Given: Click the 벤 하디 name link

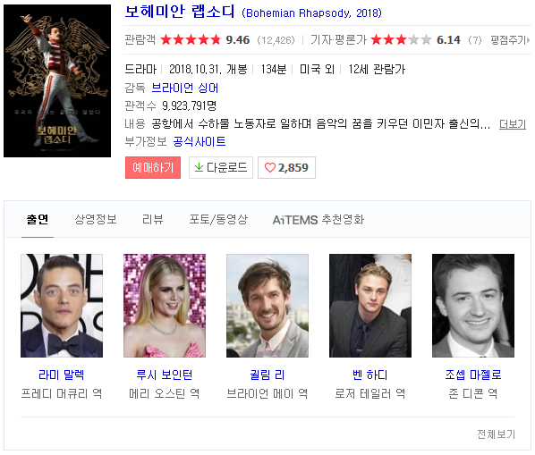Looking at the screenshot, I should 370,375.
